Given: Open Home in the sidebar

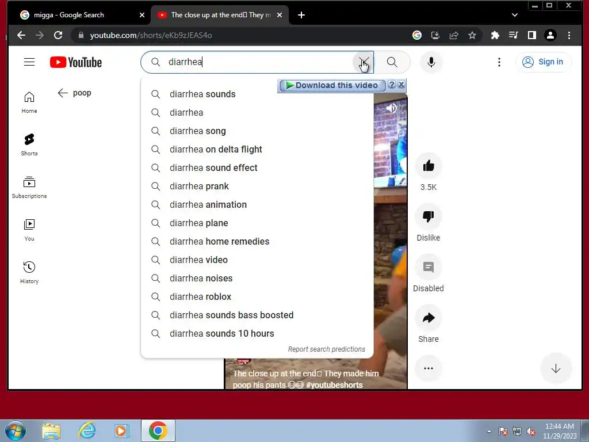Looking at the screenshot, I should point(29,102).
